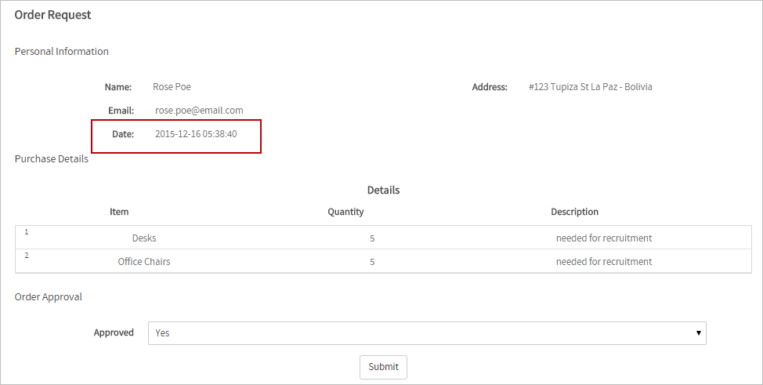Image resolution: width=763 pixels, height=385 pixels.
Task: Click the Personal Information section heading
Action: (62, 52)
